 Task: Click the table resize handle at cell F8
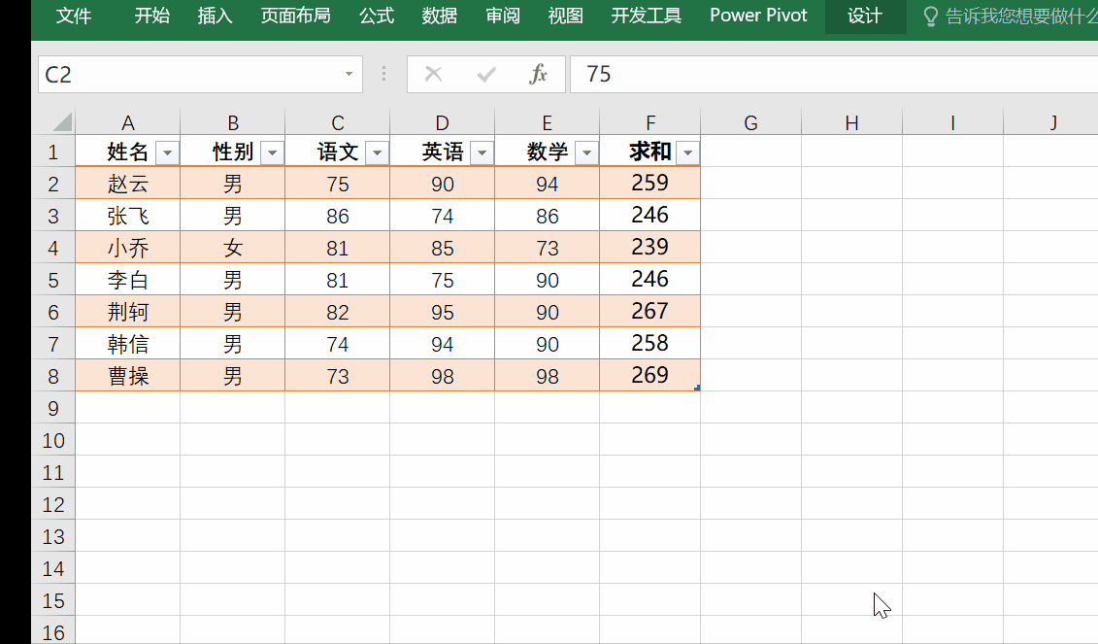coord(696,387)
